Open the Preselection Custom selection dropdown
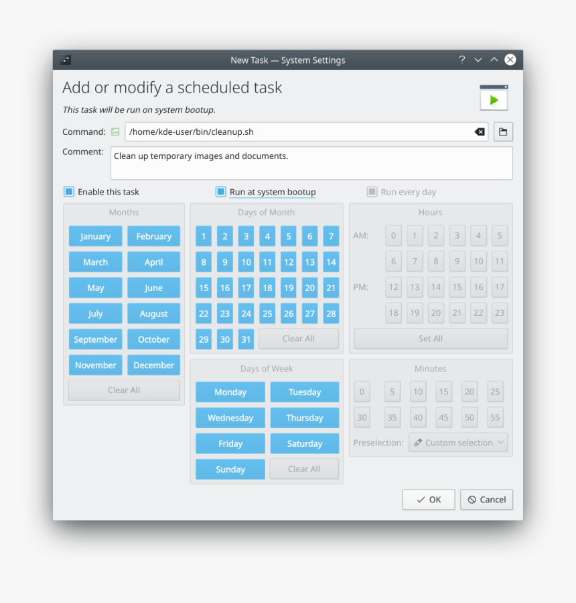 click(458, 443)
